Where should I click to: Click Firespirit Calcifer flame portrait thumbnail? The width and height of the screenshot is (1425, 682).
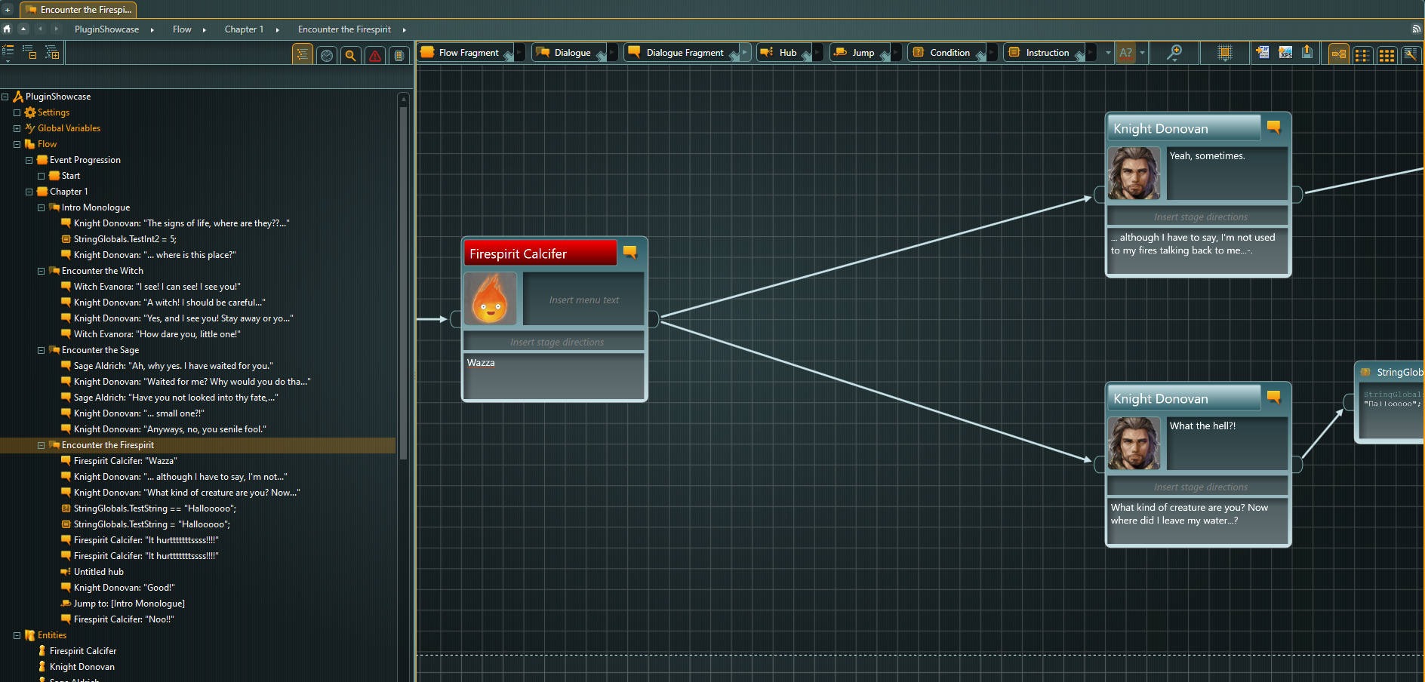tap(490, 299)
